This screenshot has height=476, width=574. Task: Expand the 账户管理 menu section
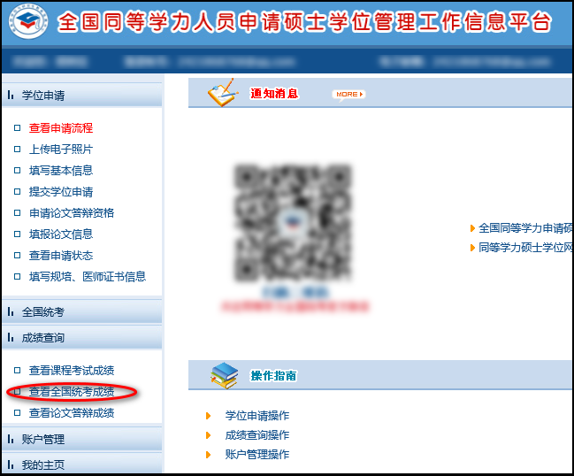(82, 439)
